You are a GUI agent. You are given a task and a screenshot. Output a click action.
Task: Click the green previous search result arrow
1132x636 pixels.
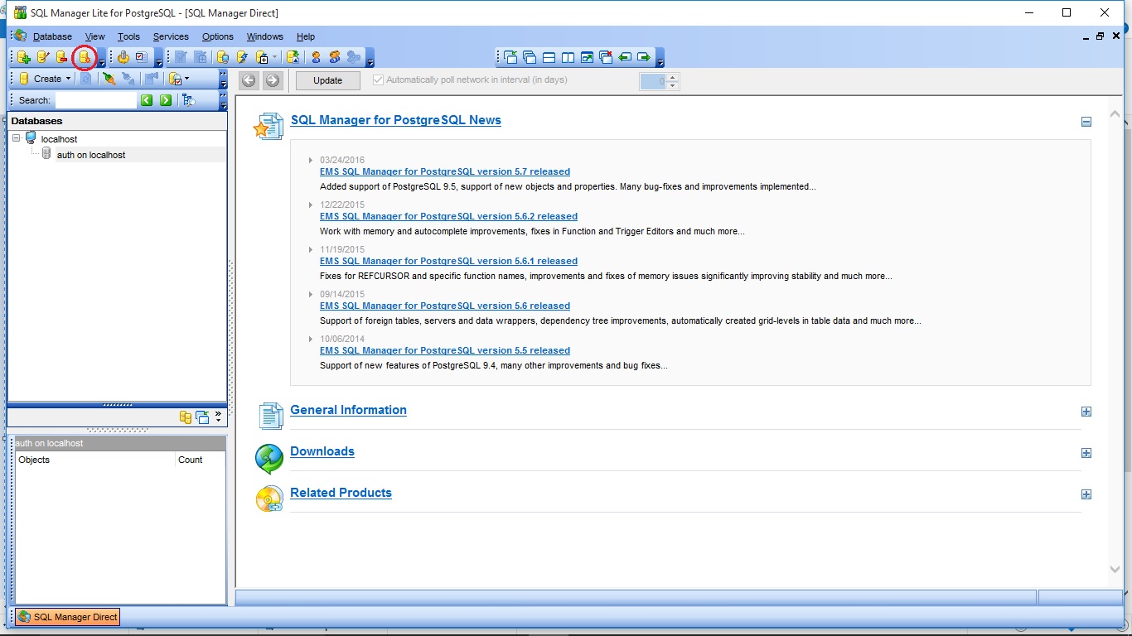(x=147, y=100)
